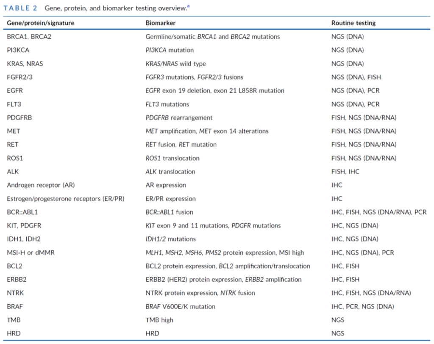Click the "TABLE 2" label
The image size is (434, 344).
pos(21,8)
